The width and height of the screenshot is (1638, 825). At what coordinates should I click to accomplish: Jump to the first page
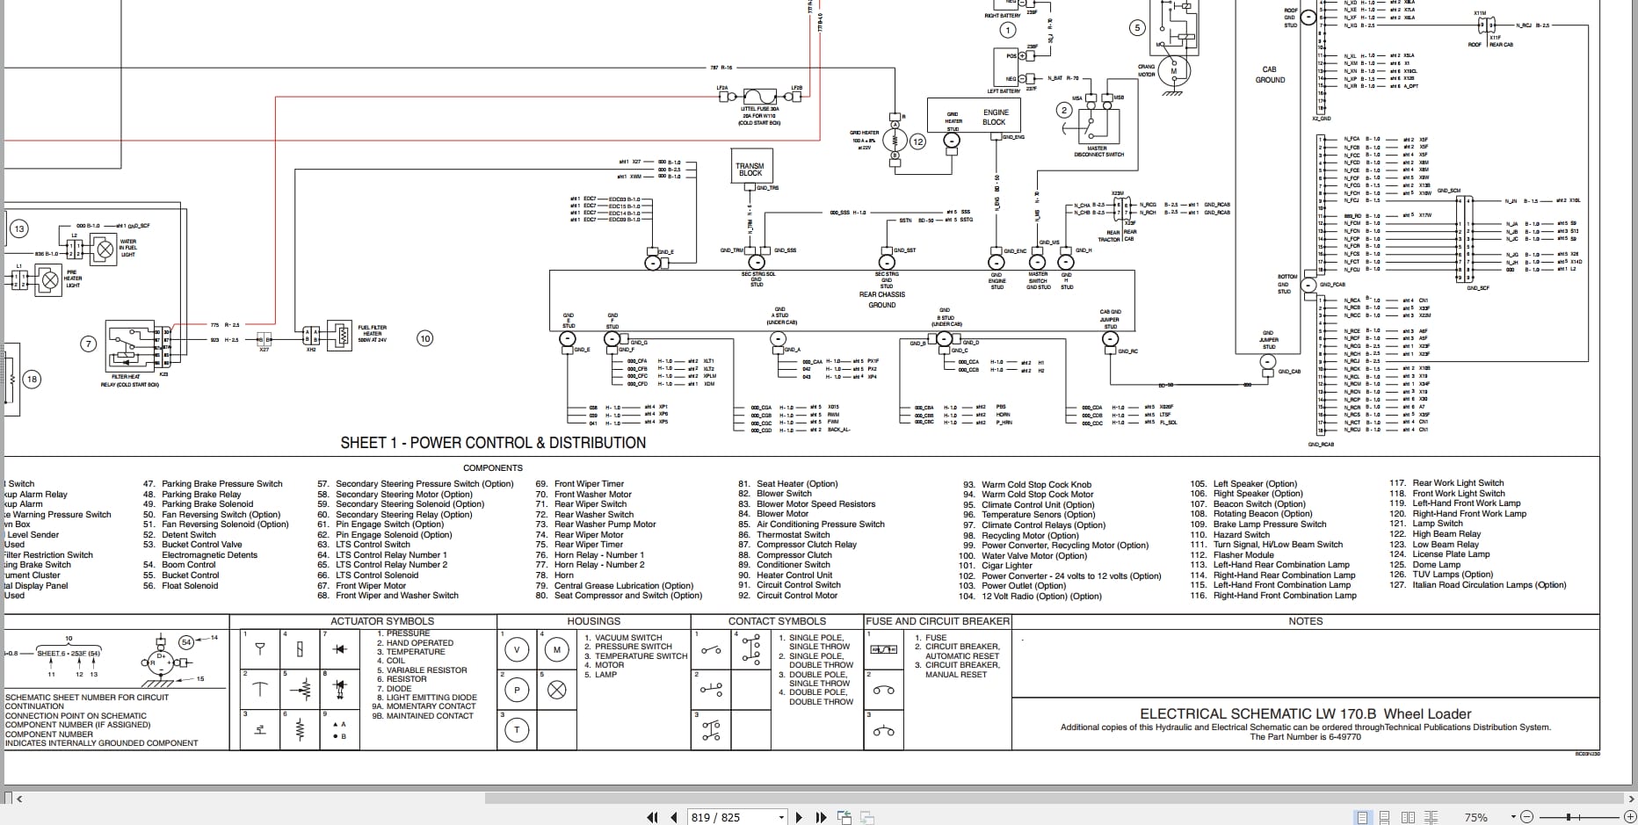click(x=653, y=817)
